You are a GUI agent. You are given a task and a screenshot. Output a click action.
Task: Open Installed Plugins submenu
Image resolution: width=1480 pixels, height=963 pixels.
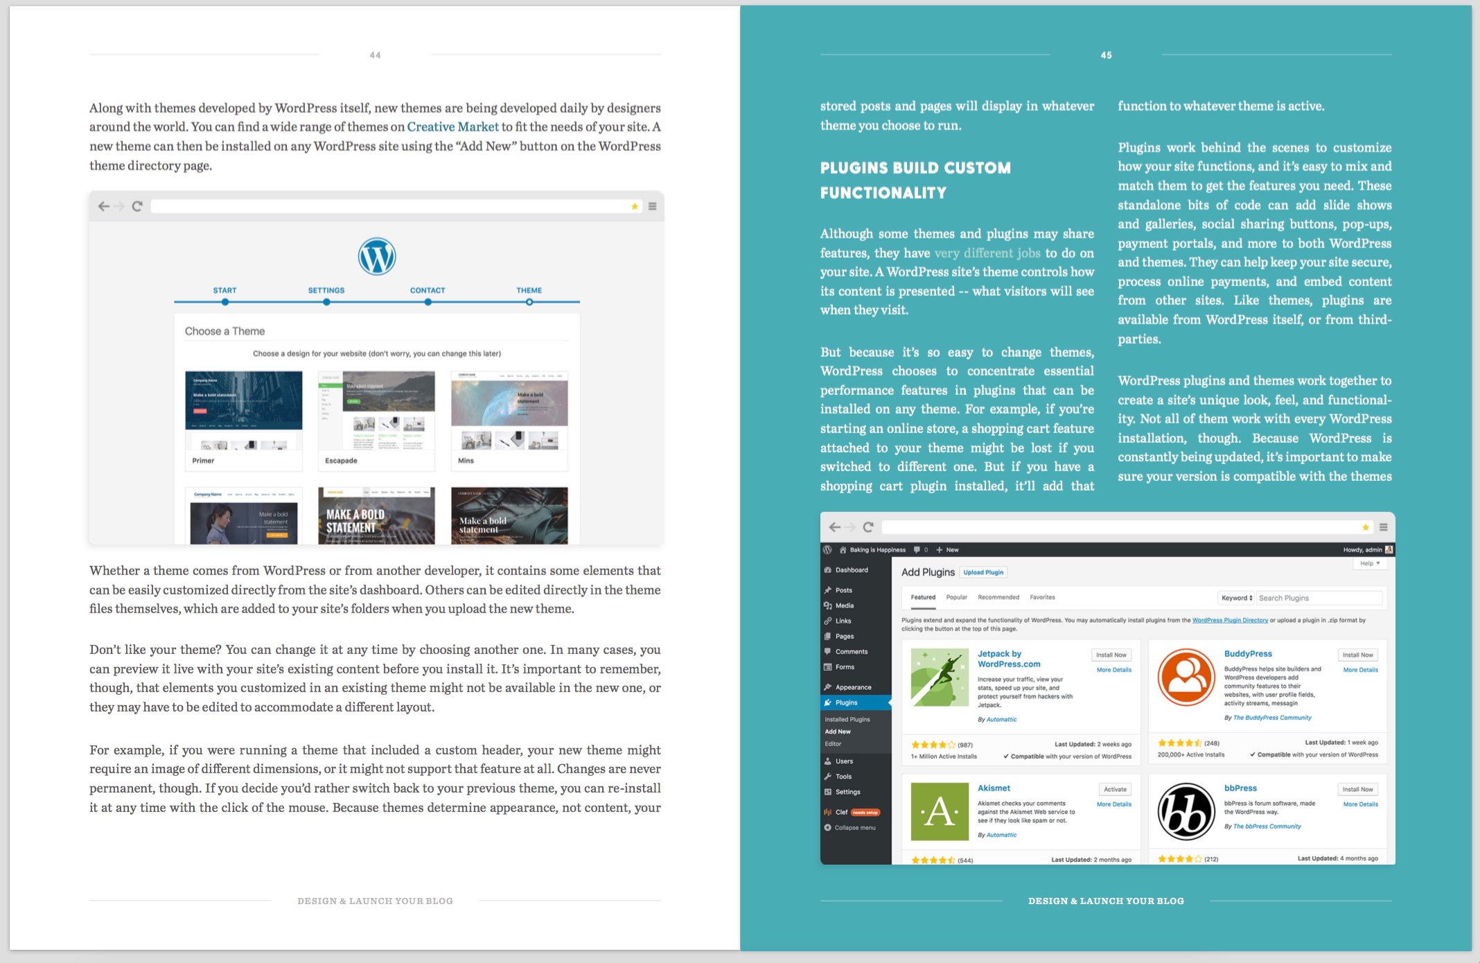(x=847, y=719)
